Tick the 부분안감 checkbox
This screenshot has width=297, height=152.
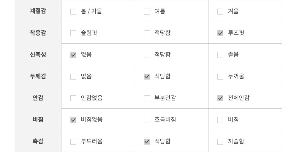pos(147,98)
